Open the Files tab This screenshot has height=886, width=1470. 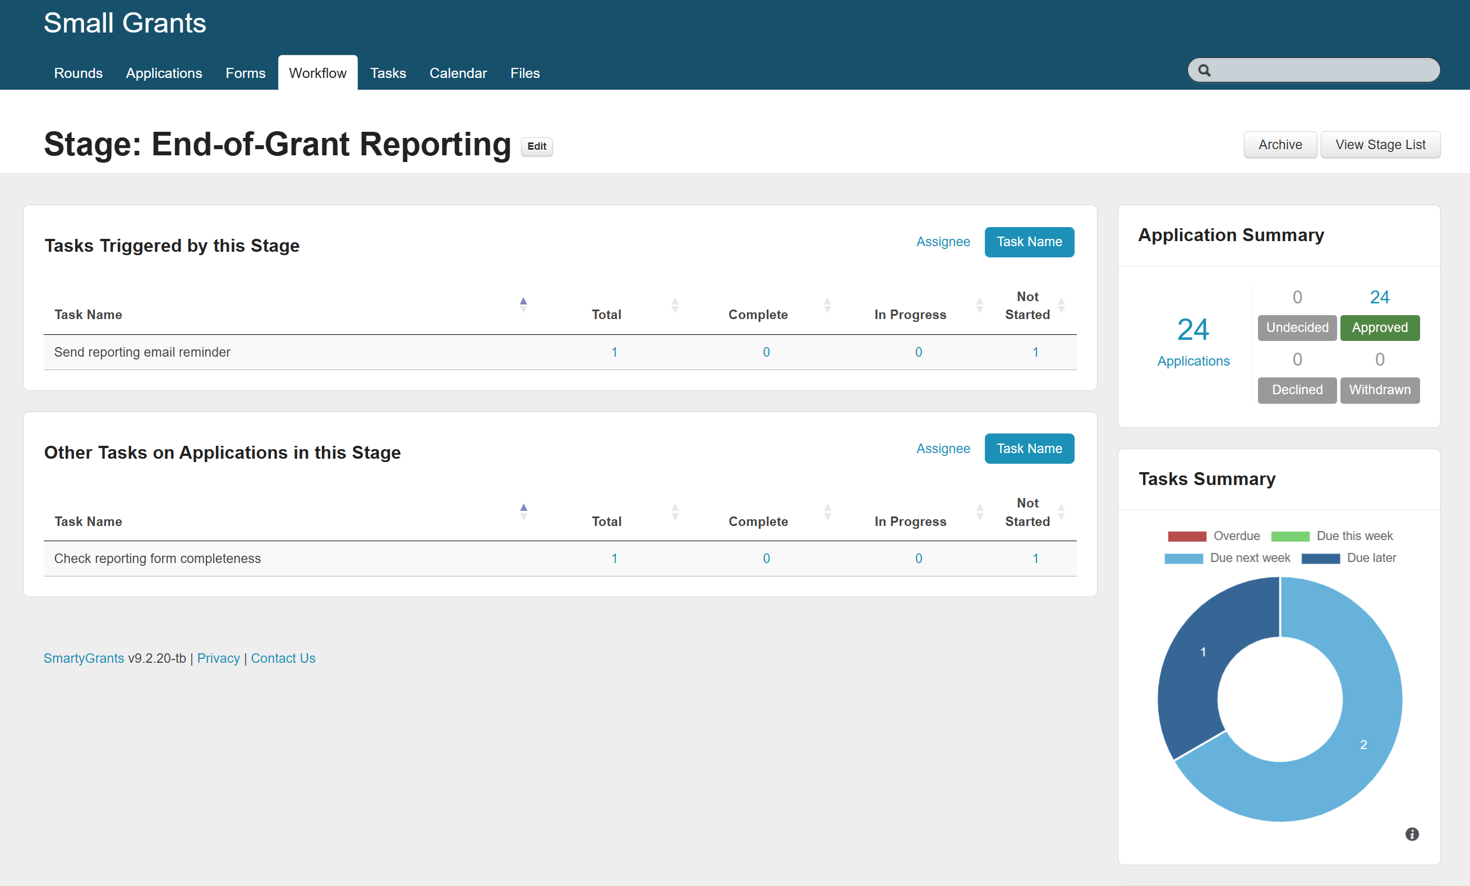[525, 73]
